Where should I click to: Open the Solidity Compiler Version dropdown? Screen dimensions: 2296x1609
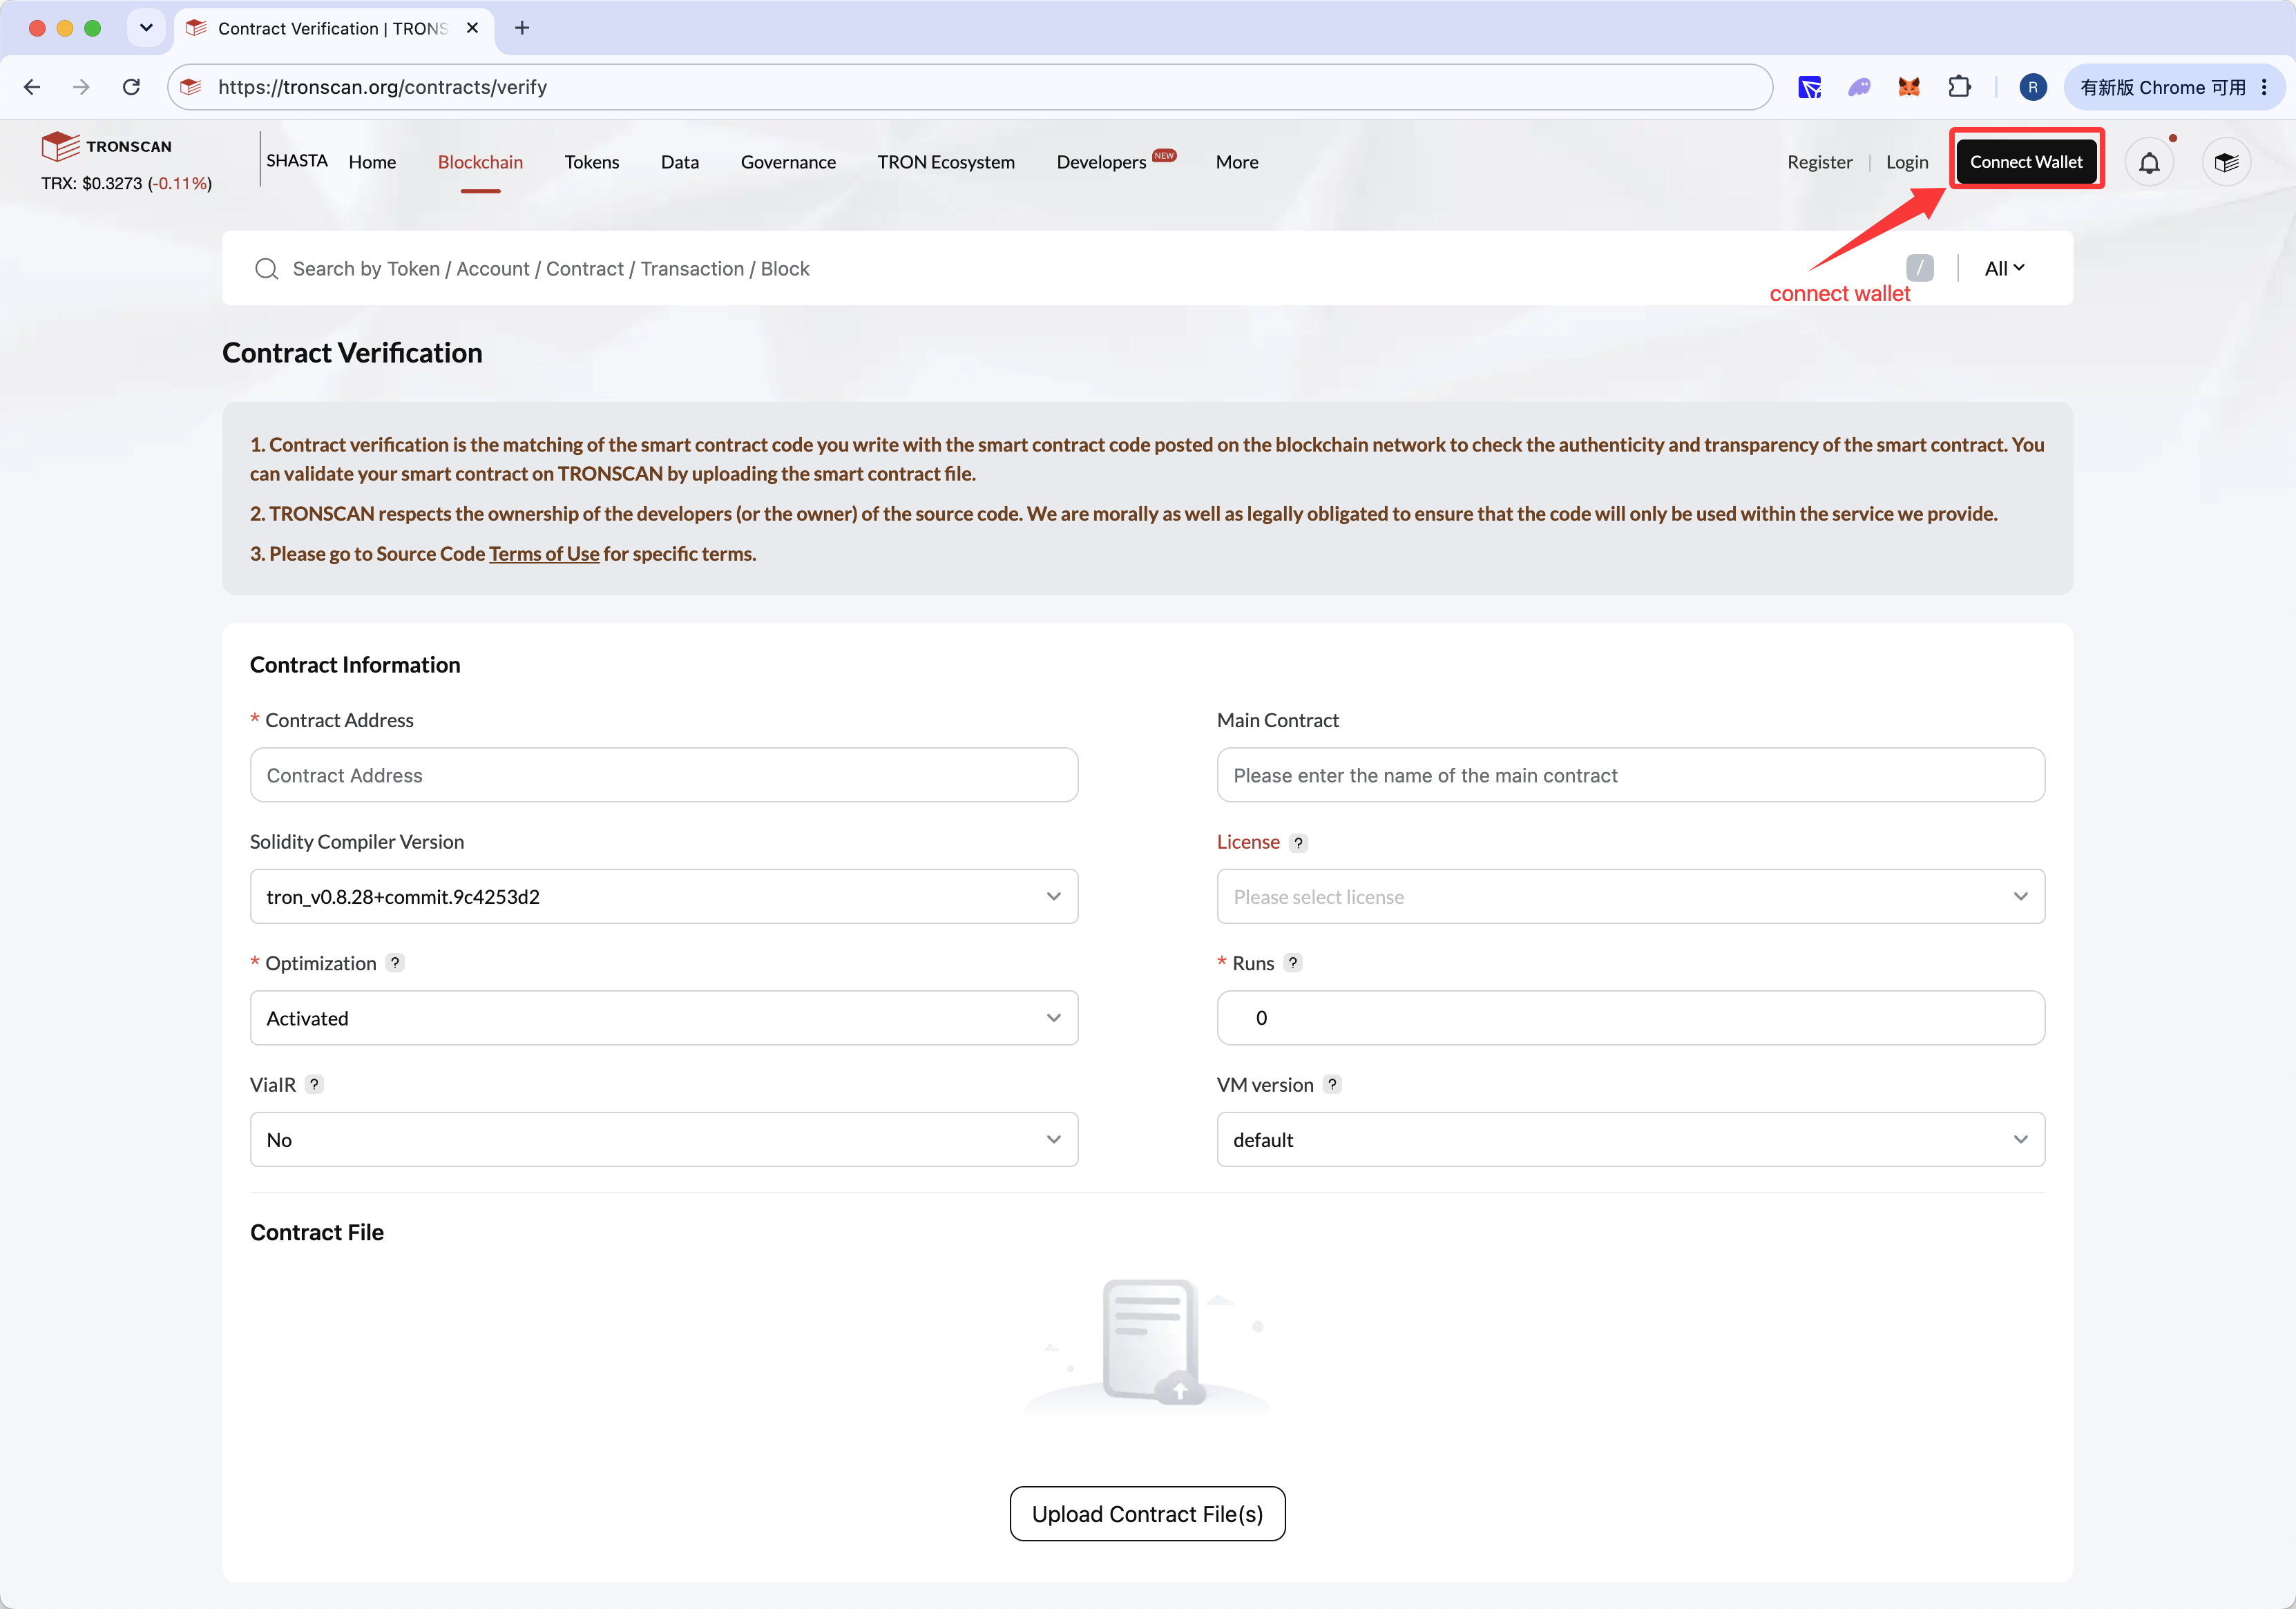664,897
